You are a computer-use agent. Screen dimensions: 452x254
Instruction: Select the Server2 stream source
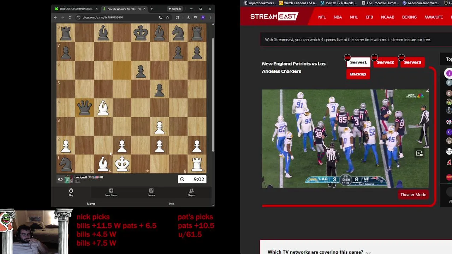(x=385, y=62)
